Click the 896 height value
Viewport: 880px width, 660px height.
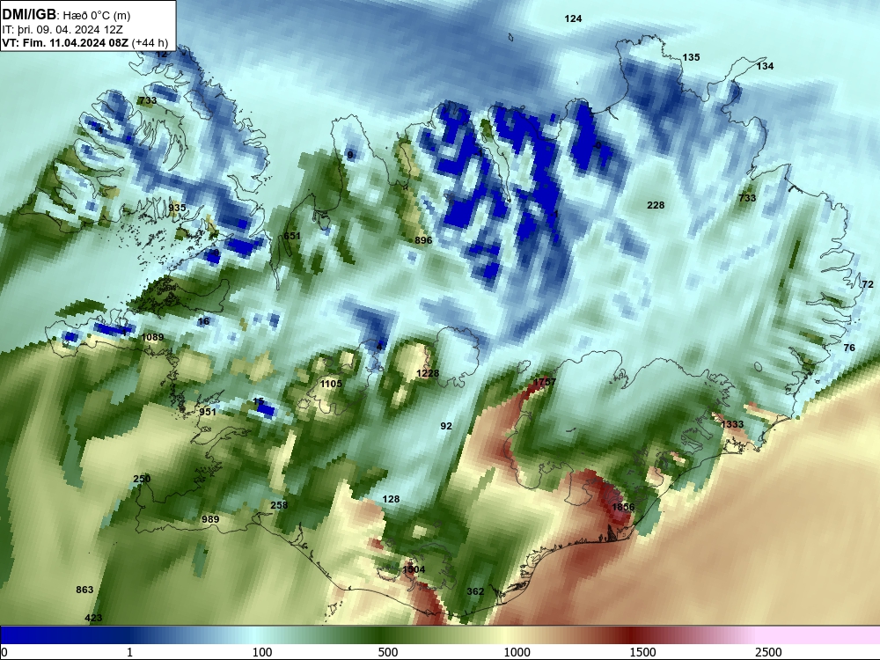tap(423, 240)
